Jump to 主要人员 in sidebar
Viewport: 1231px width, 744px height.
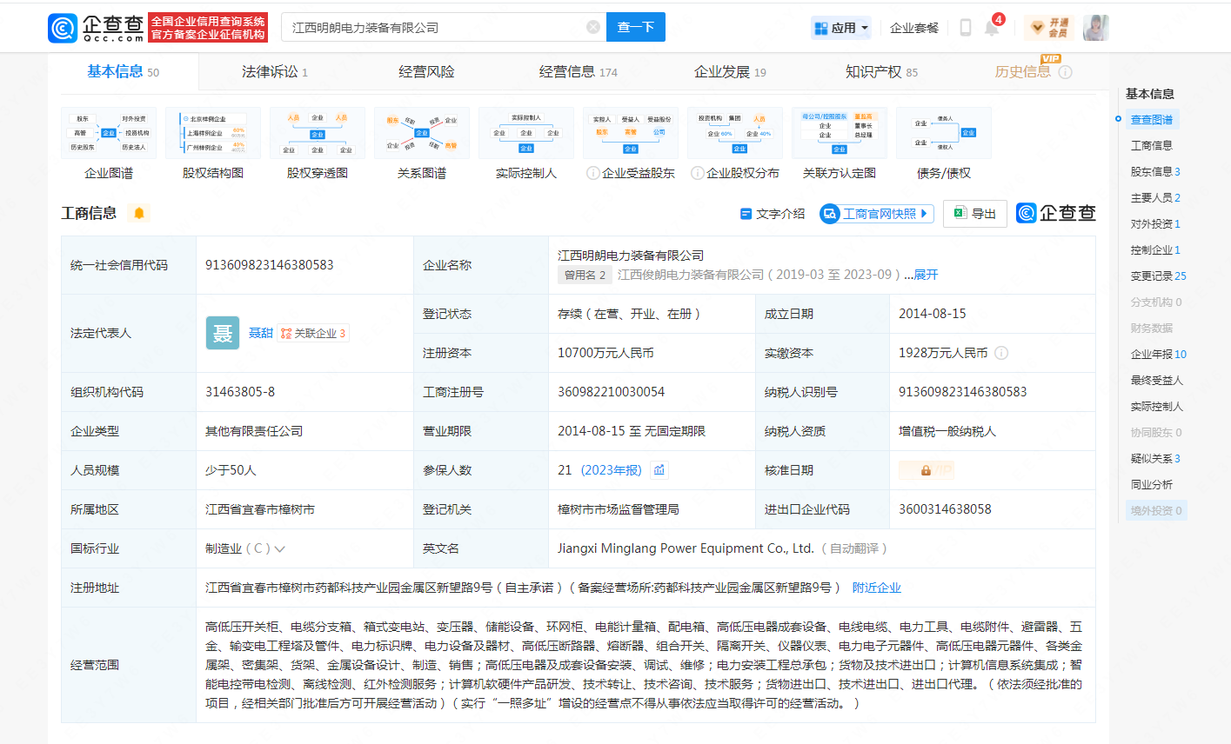[1155, 197]
